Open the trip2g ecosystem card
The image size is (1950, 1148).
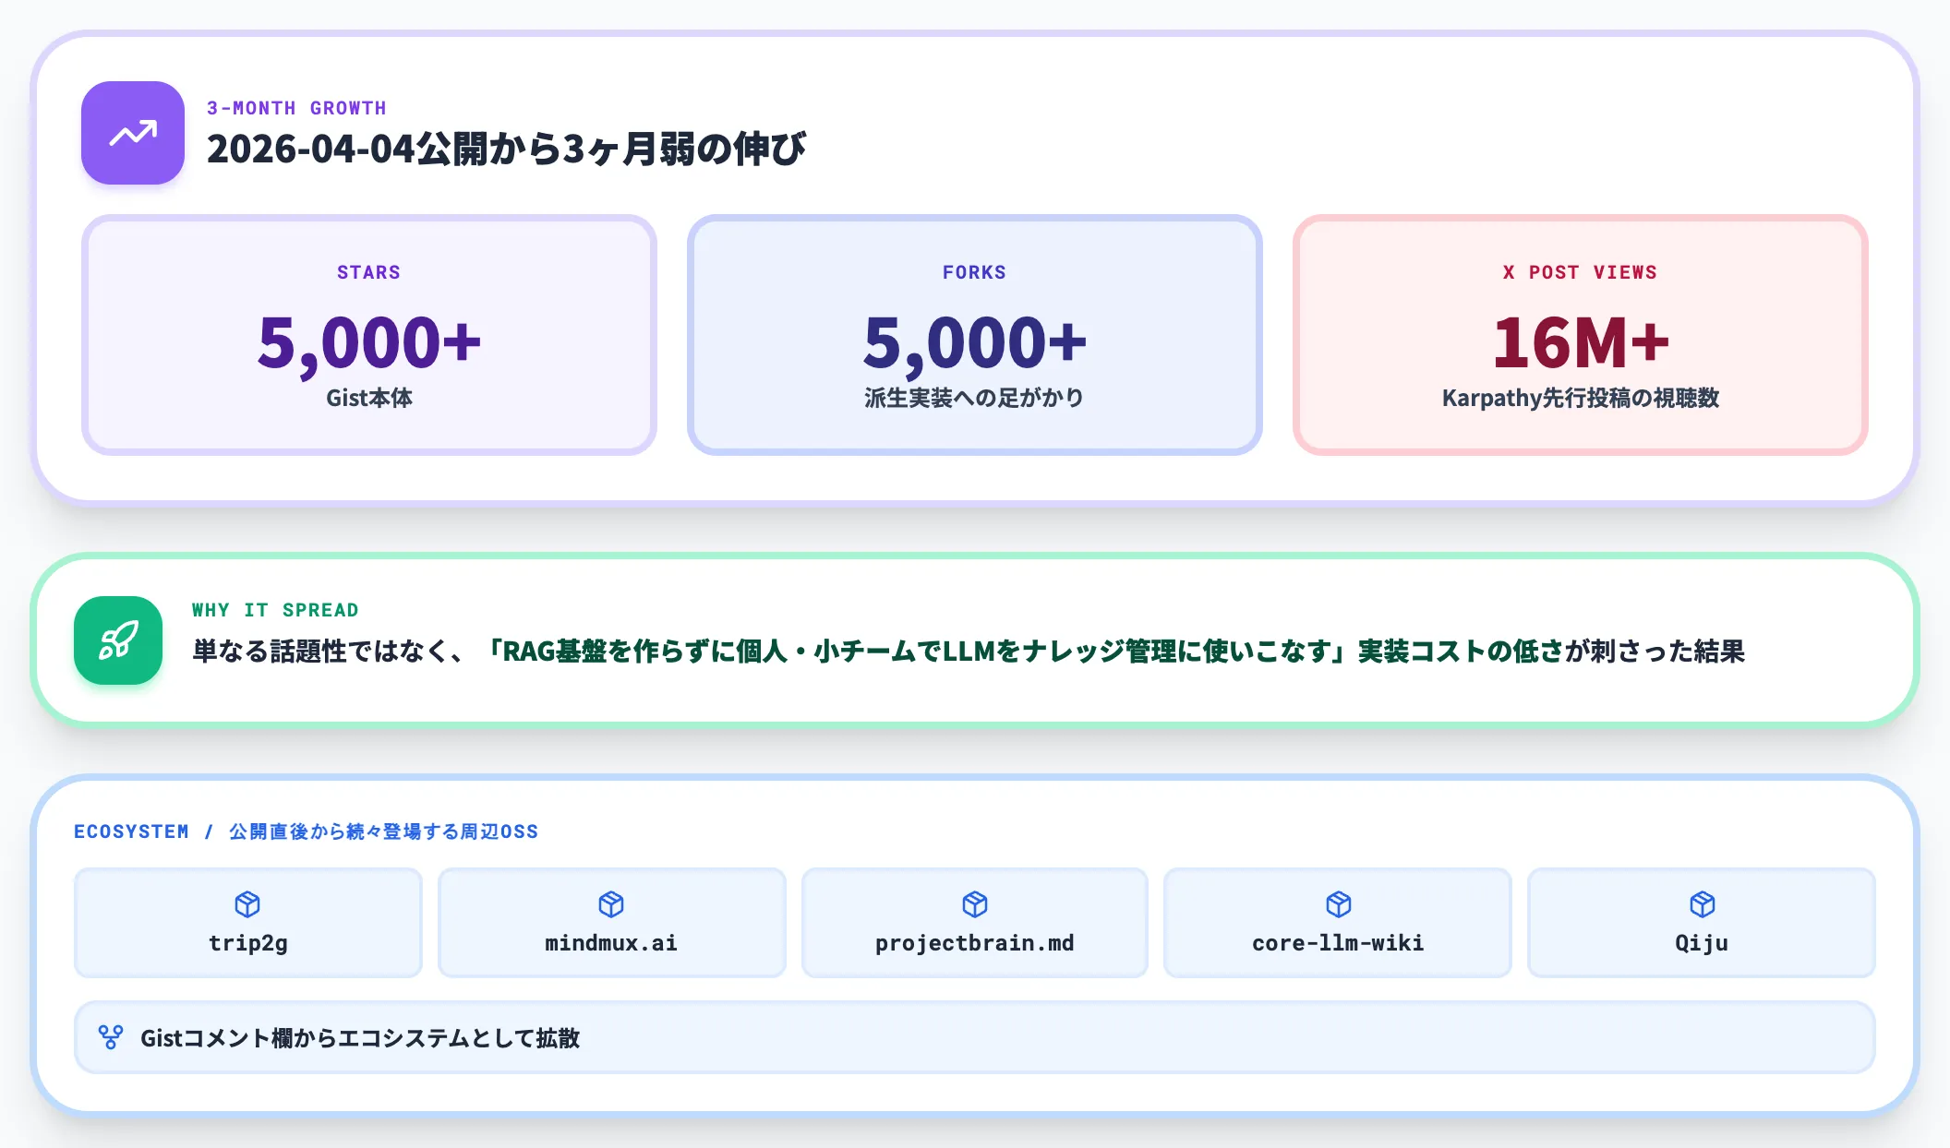click(248, 923)
